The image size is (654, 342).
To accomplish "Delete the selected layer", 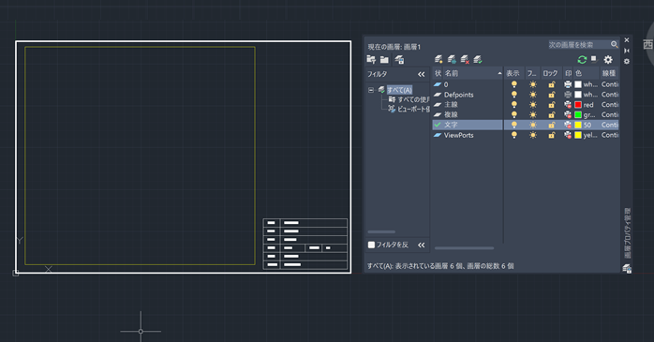I will tap(465, 60).
